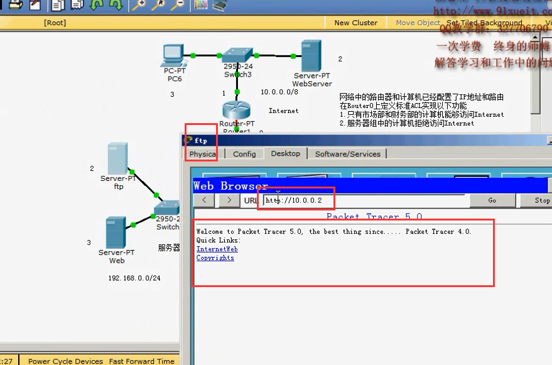
Task: Click the Internet label near Router1
Action: click(x=283, y=111)
